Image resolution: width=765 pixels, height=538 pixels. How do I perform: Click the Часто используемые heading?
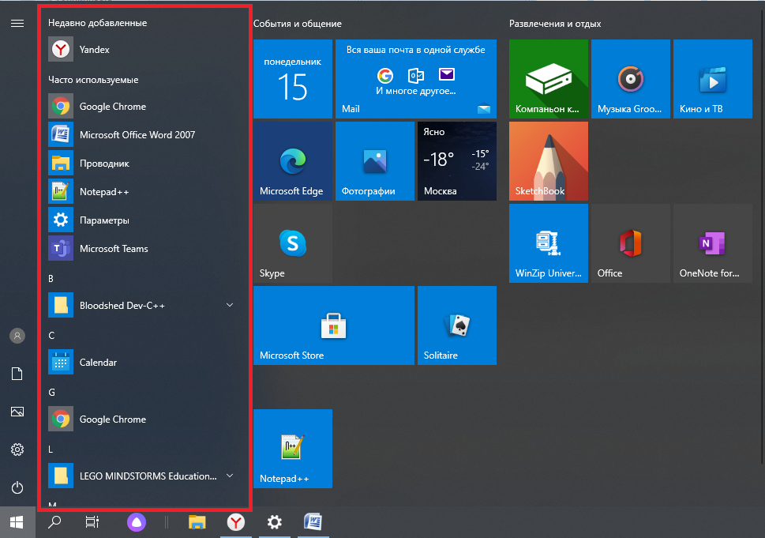(x=93, y=80)
